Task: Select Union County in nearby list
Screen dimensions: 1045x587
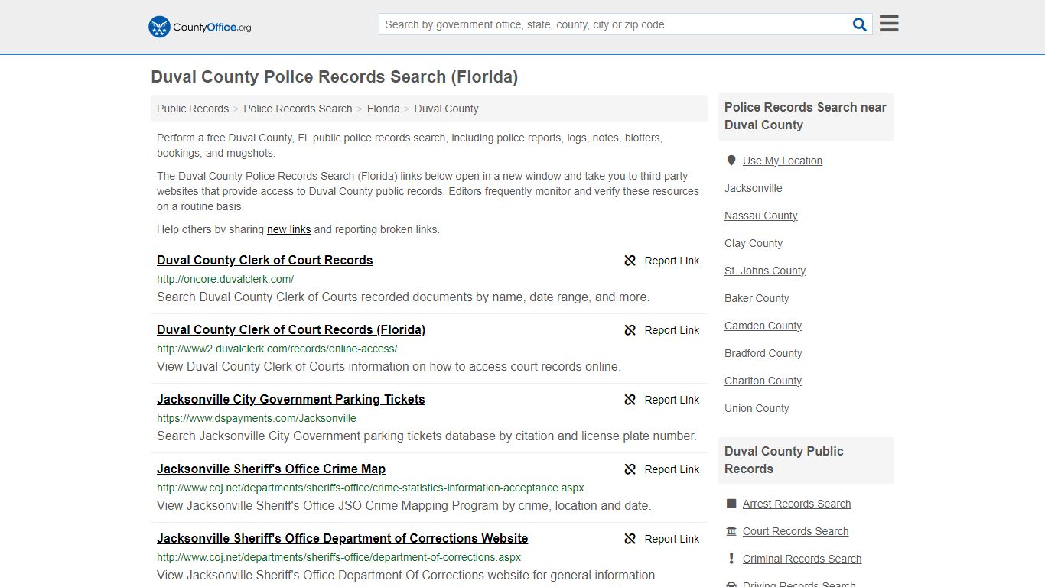Action: pyautogui.click(x=757, y=408)
